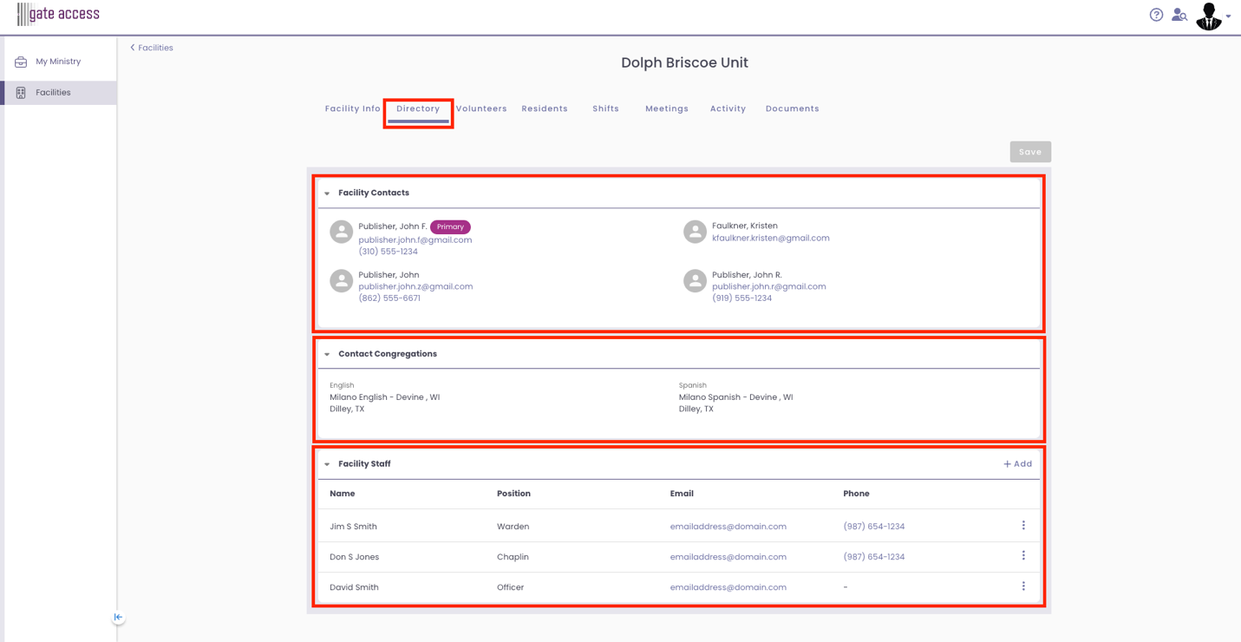
Task: Collapse the Facility Staff section
Action: [x=327, y=465]
